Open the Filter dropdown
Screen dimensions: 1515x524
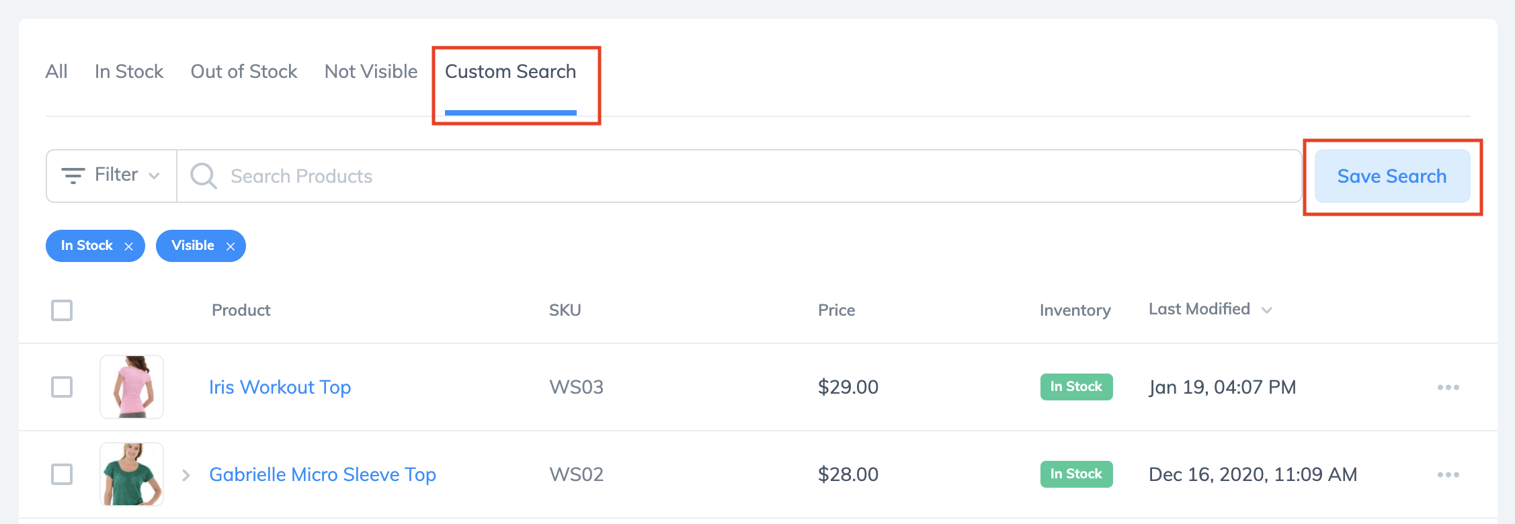click(x=112, y=176)
